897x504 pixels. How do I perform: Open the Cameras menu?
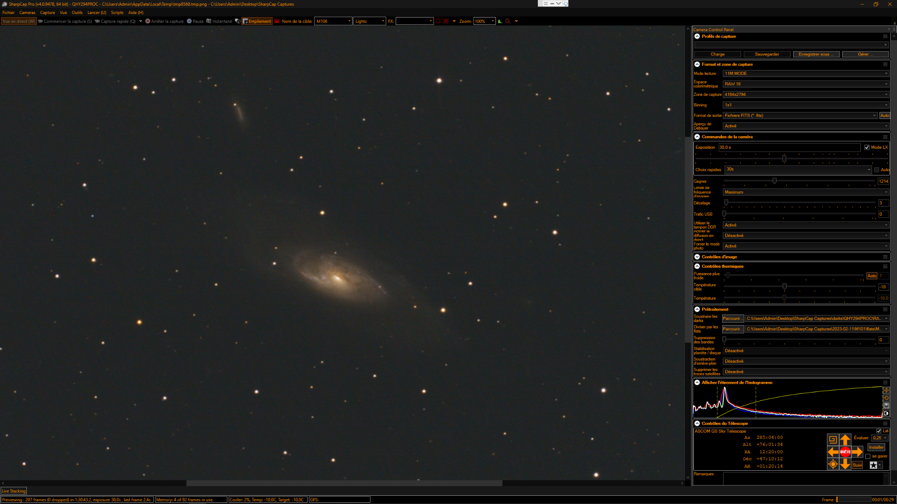27,13
